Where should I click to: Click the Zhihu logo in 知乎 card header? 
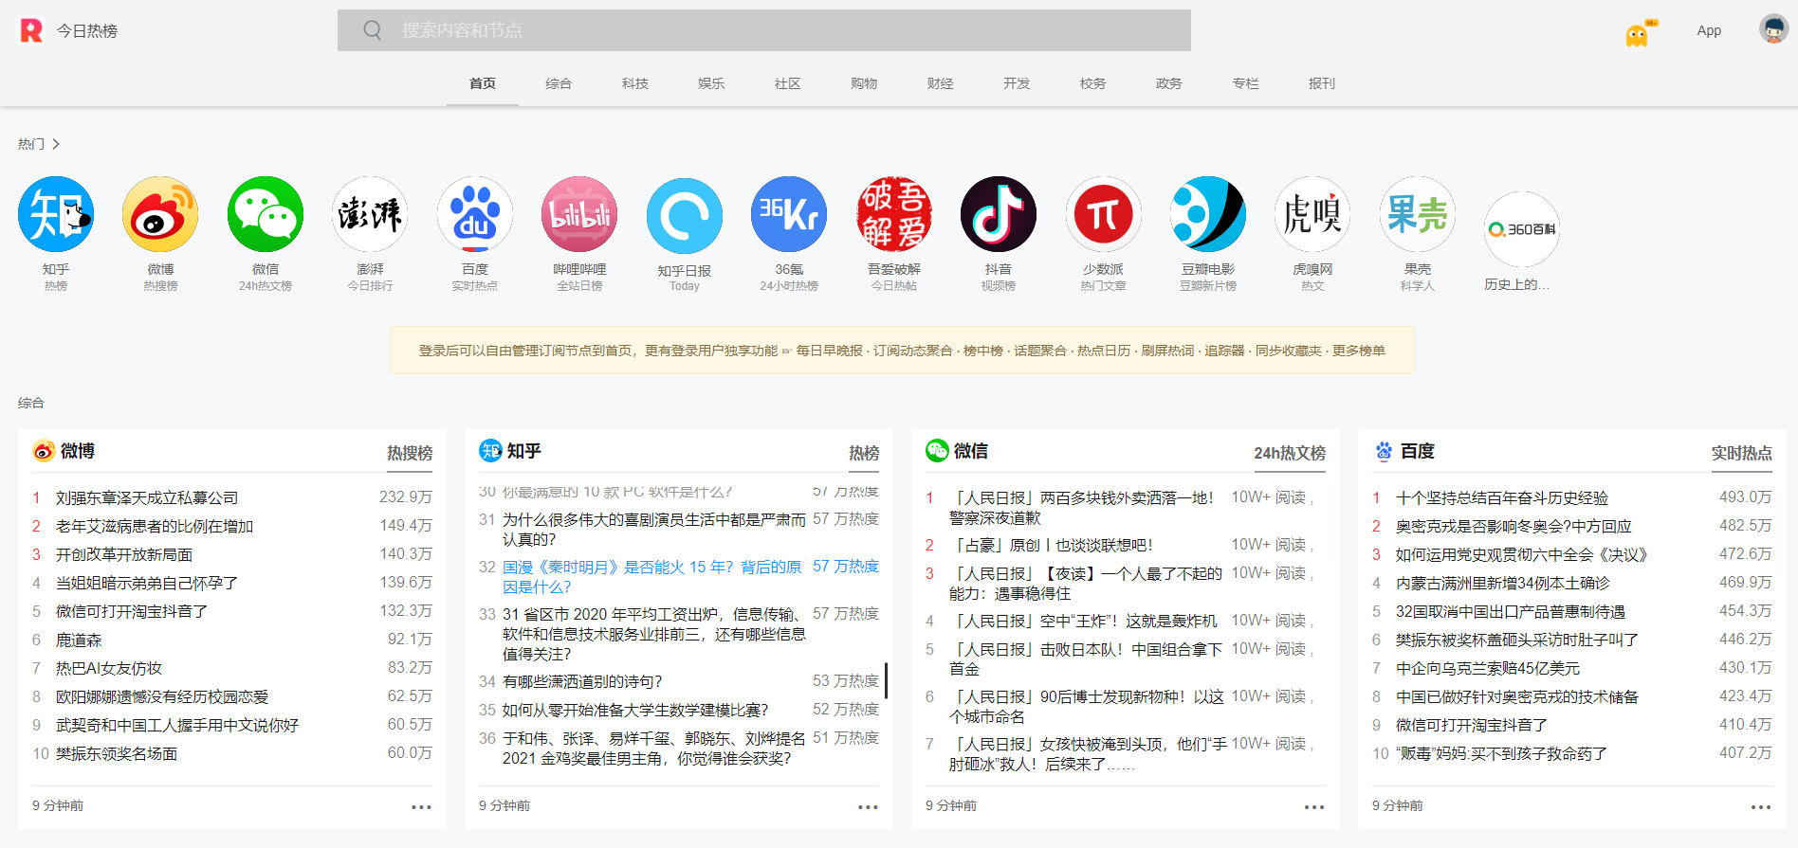click(x=490, y=451)
